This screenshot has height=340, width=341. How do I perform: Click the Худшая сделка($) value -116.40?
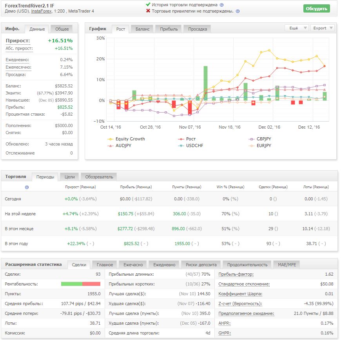[x=203, y=304]
